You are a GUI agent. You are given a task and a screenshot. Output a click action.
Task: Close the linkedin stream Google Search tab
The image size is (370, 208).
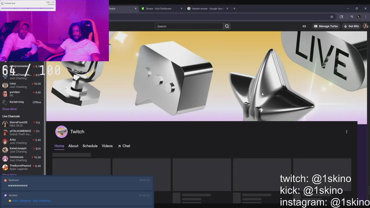[x=227, y=9]
